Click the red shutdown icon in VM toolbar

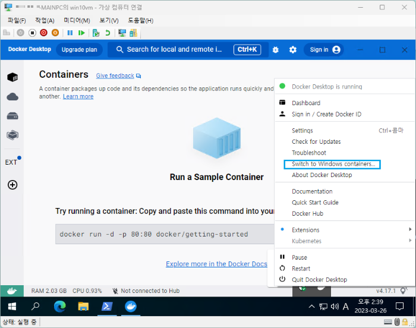coord(43,33)
